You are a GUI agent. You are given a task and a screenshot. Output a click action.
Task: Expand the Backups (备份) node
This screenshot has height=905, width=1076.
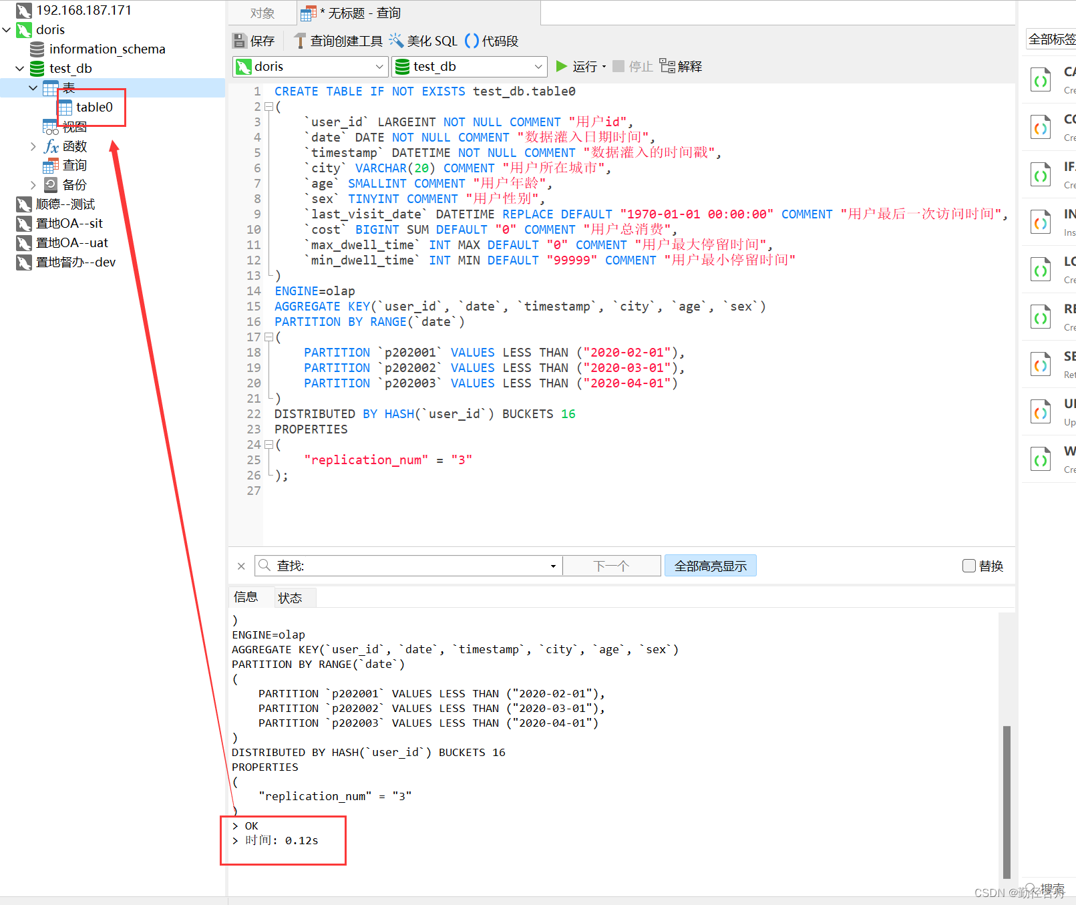coord(33,184)
